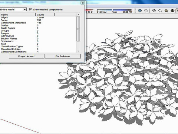The width and height of the screenshot is (178, 134).
Task: Click the shadow date month slider
Action: click(89, 10)
